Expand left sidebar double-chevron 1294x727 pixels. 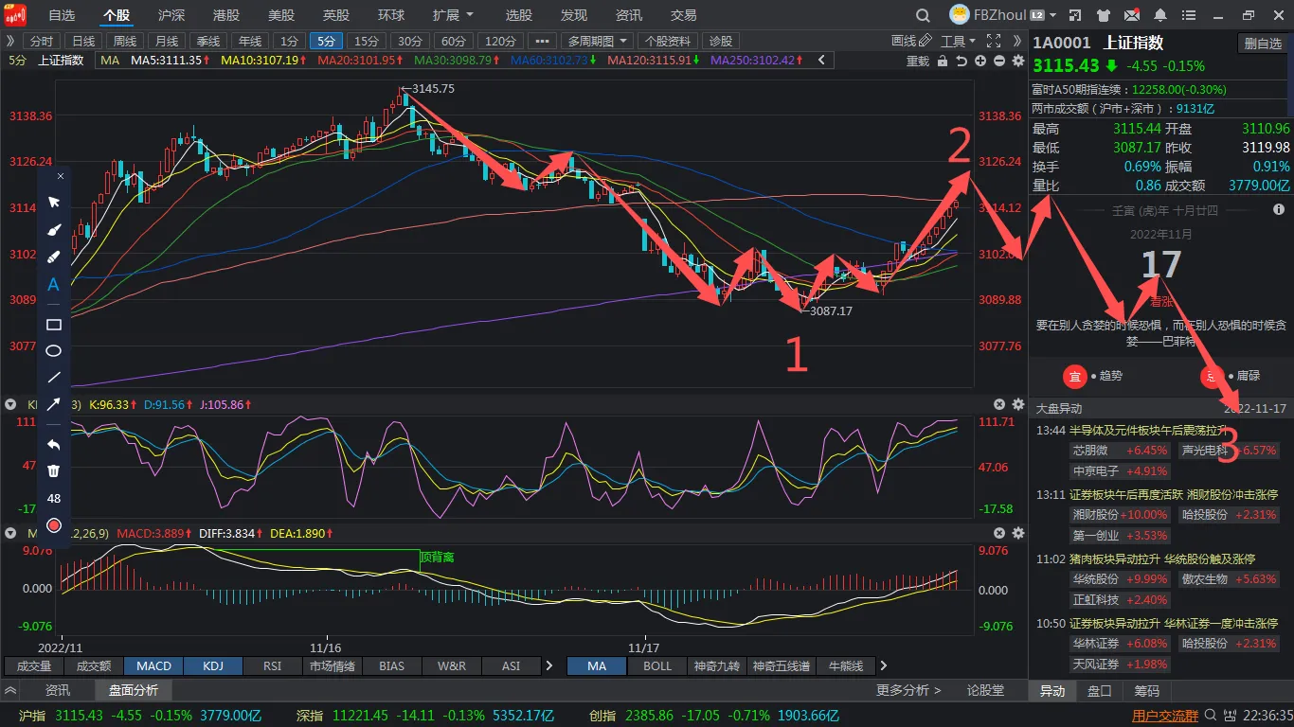coord(10,41)
